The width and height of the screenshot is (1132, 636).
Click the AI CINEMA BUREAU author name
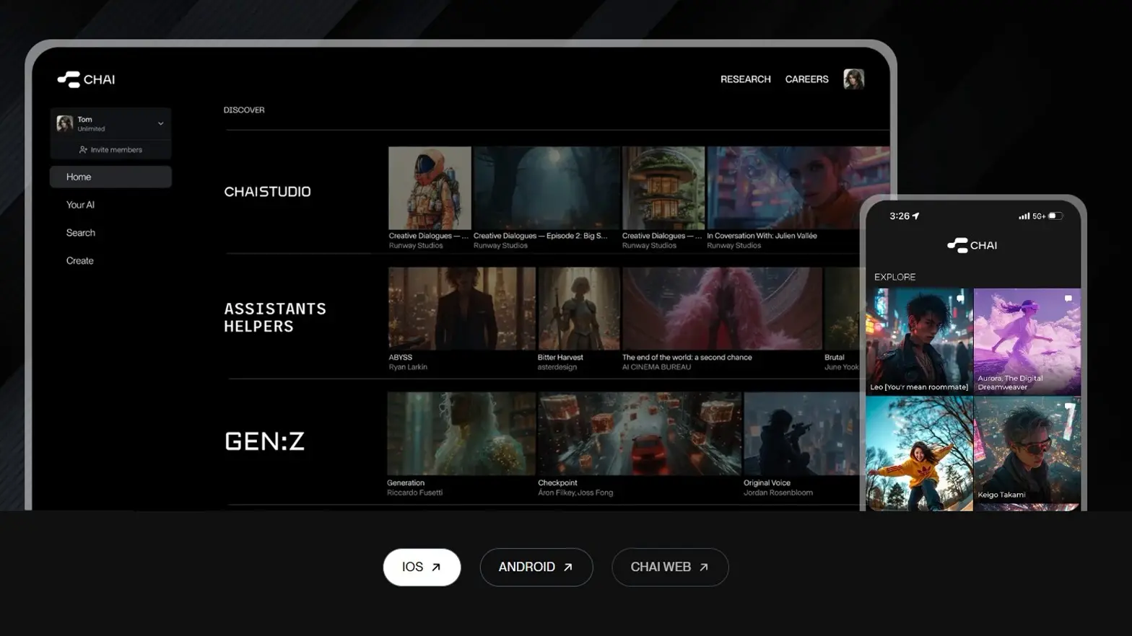pos(656,367)
